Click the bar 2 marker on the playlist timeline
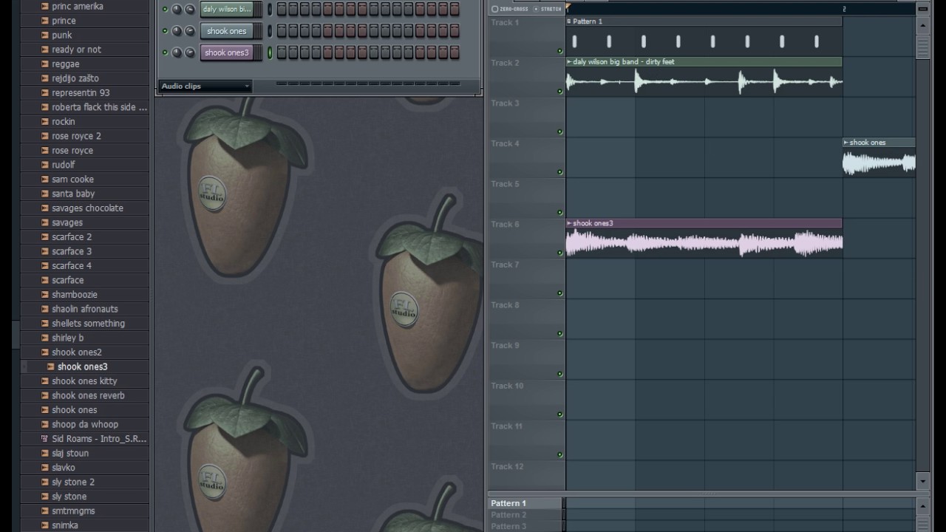 click(844, 9)
